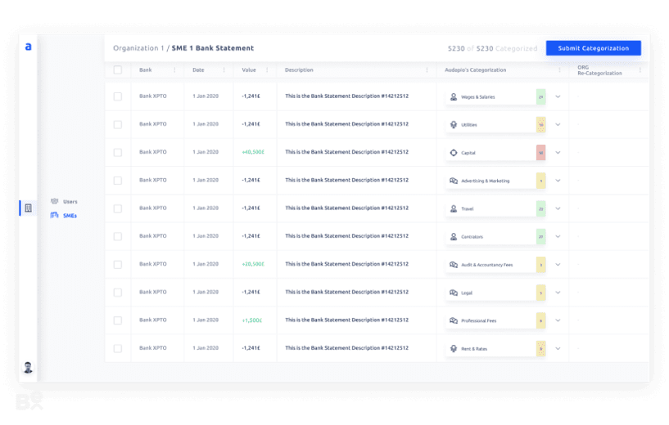Expand the Professional Fees dropdown chevron

558,320
